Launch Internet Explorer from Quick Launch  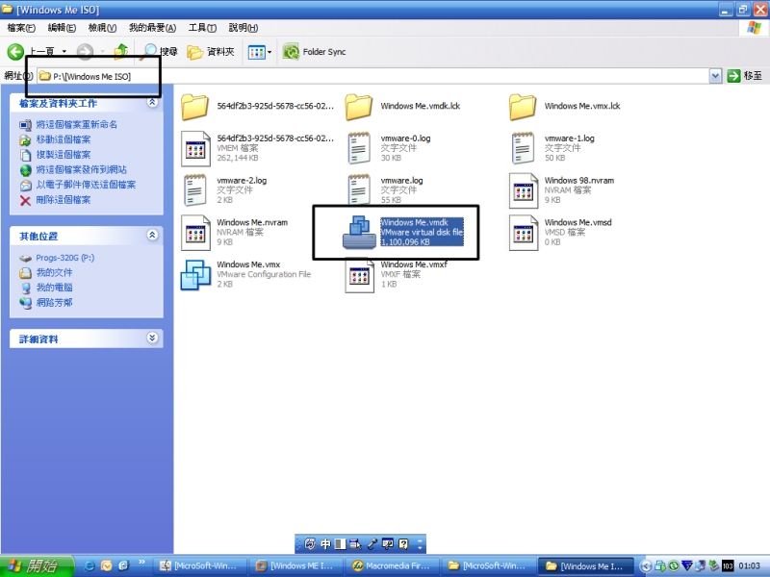tap(90, 565)
